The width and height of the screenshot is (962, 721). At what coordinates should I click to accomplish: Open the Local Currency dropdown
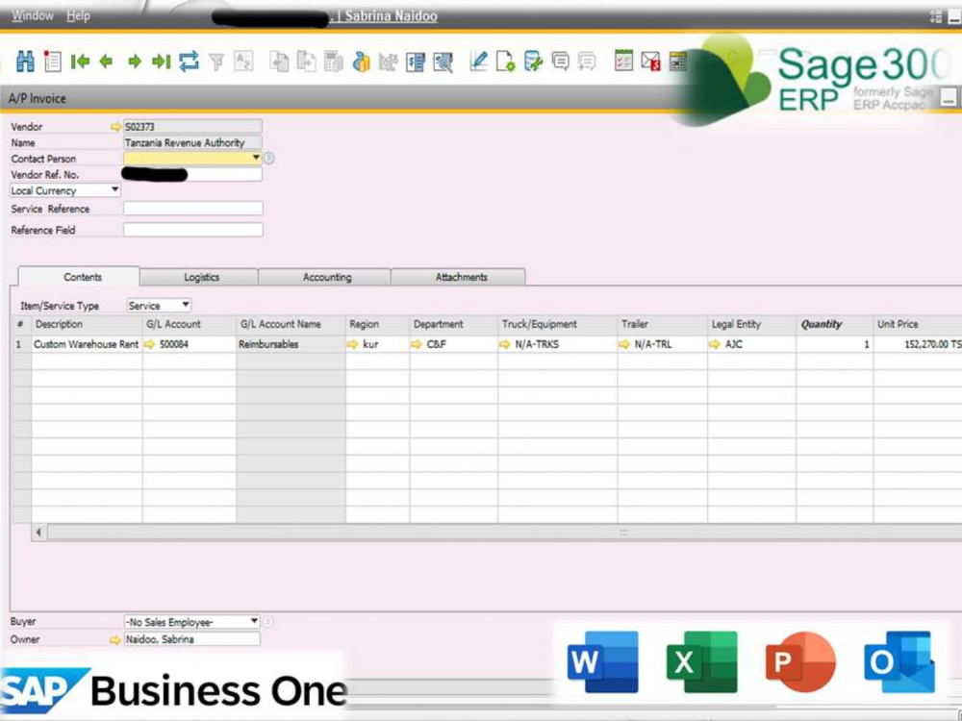114,190
